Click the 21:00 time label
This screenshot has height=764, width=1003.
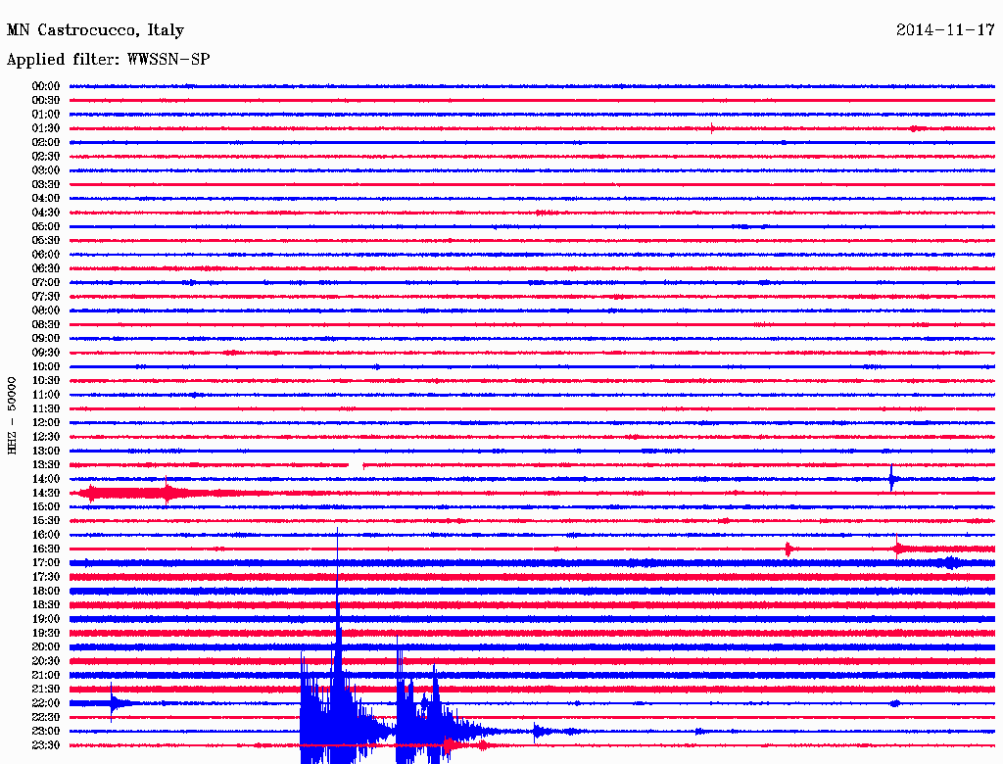tap(46, 675)
